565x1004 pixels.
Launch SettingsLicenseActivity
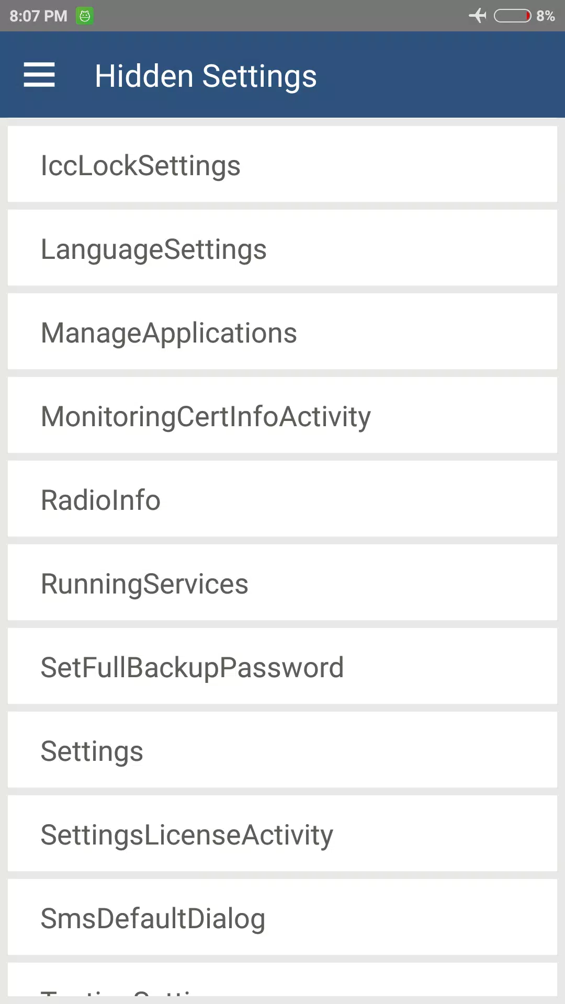coord(282,834)
